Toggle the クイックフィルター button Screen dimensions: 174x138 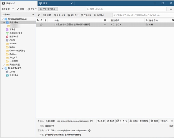48,9
